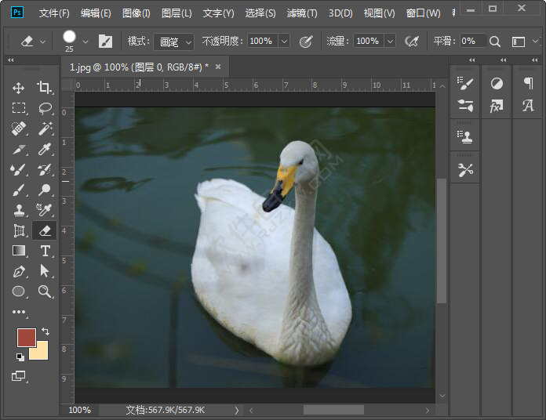546x420 pixels.
Task: Toggle the brush settings panel button
Action: tap(105, 41)
